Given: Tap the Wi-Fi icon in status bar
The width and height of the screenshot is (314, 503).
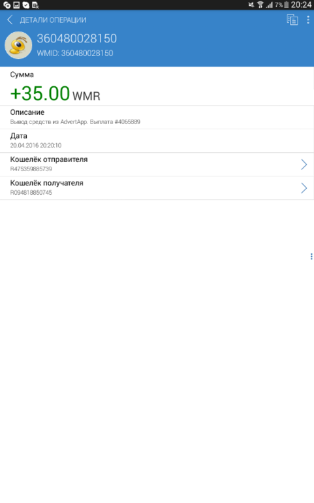Looking at the screenshot, I should 260,5.
